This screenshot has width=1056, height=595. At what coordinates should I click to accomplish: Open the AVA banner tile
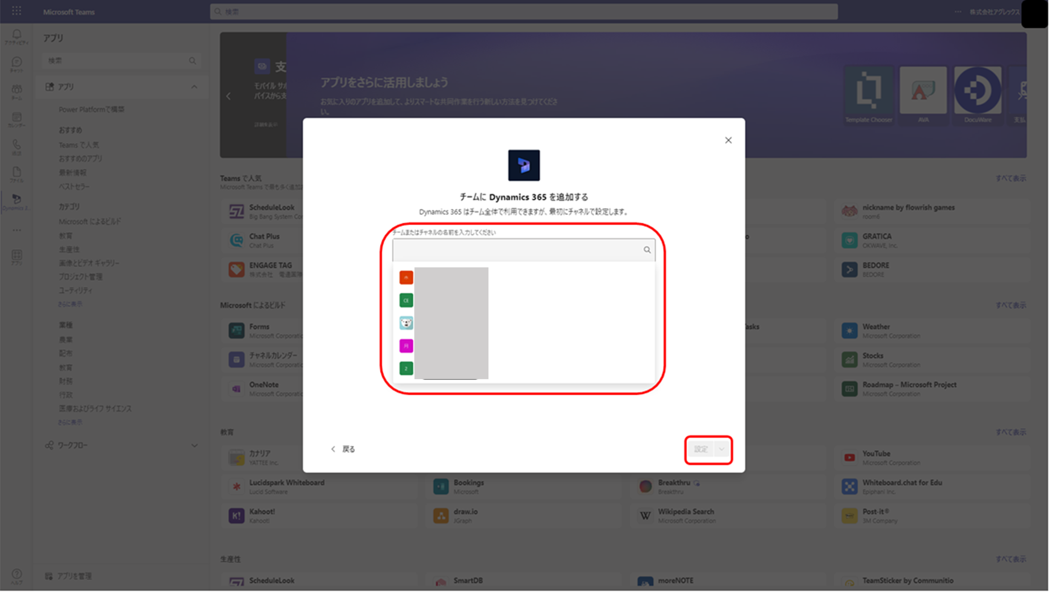tap(923, 96)
